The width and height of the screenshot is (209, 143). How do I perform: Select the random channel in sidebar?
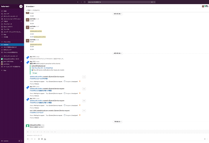pyautogui.click(x=12, y=45)
